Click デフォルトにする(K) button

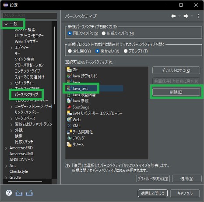(176, 70)
